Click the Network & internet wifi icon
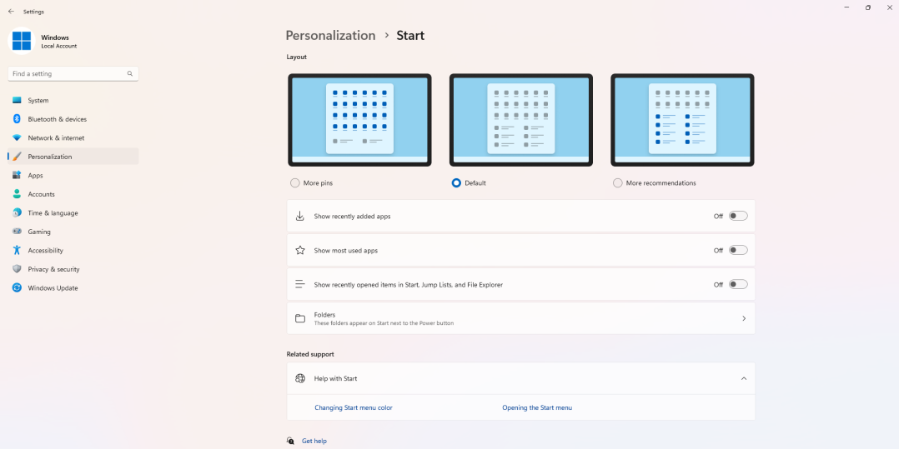 click(17, 138)
